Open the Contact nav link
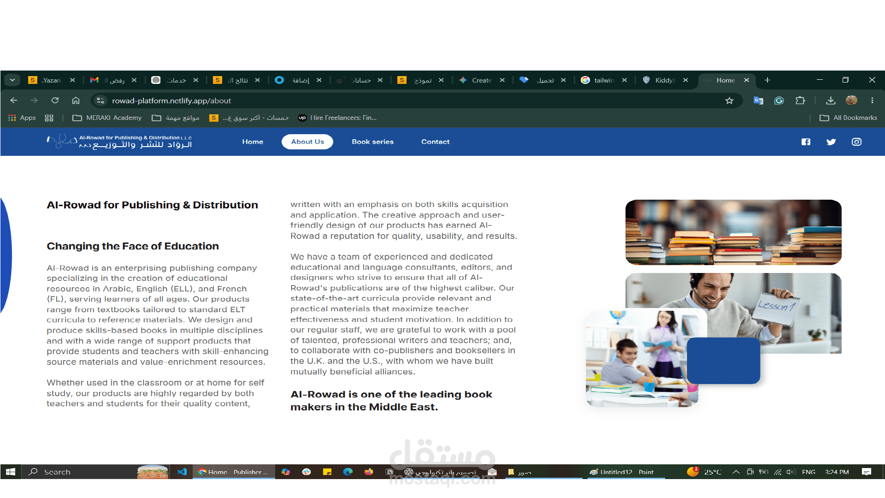Image resolution: width=885 pixels, height=498 pixels. [x=435, y=142]
